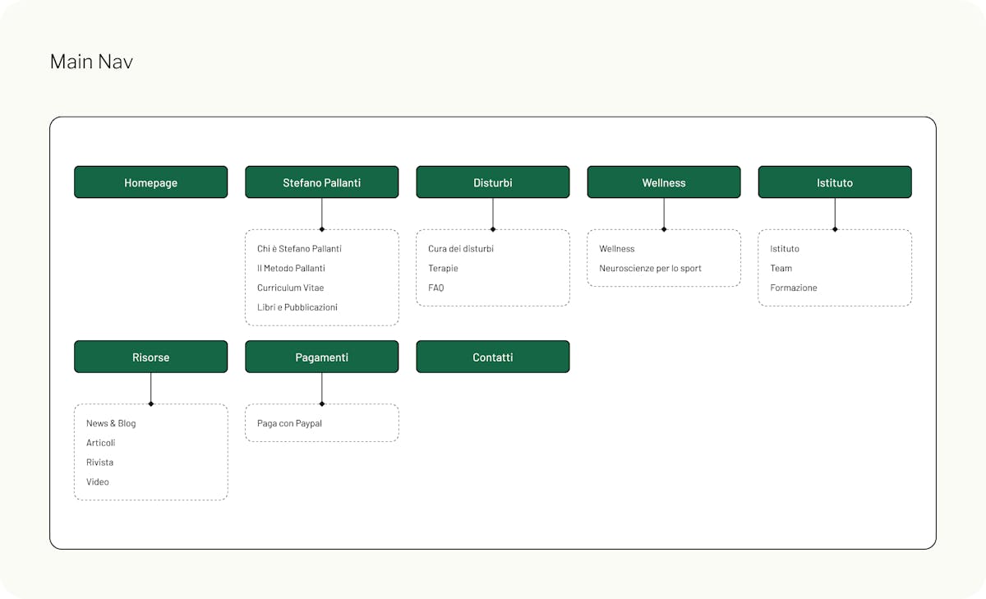Click the 'Video' item

[97, 482]
